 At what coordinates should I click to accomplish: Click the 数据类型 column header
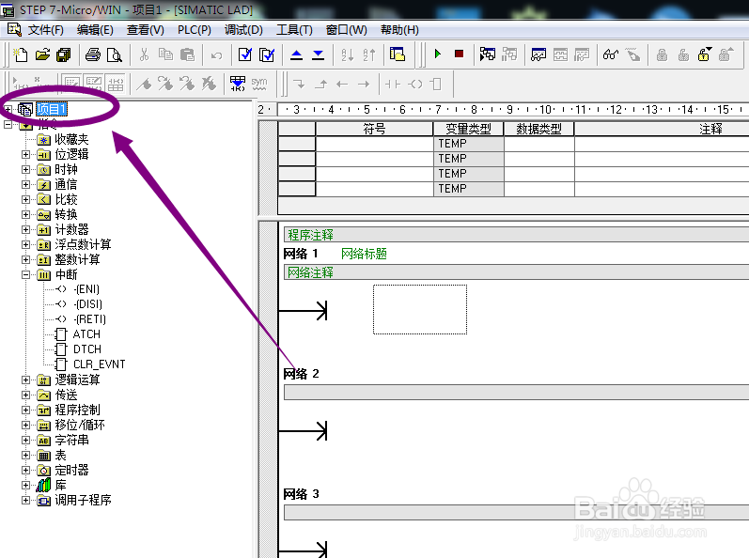[x=538, y=129]
